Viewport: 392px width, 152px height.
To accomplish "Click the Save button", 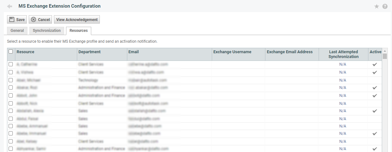I will click(17, 20).
